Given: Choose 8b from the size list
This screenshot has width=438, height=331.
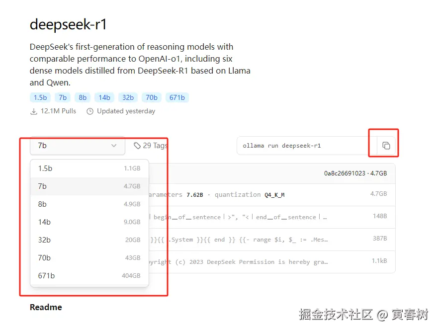Looking at the screenshot, I should pyautogui.click(x=89, y=204).
